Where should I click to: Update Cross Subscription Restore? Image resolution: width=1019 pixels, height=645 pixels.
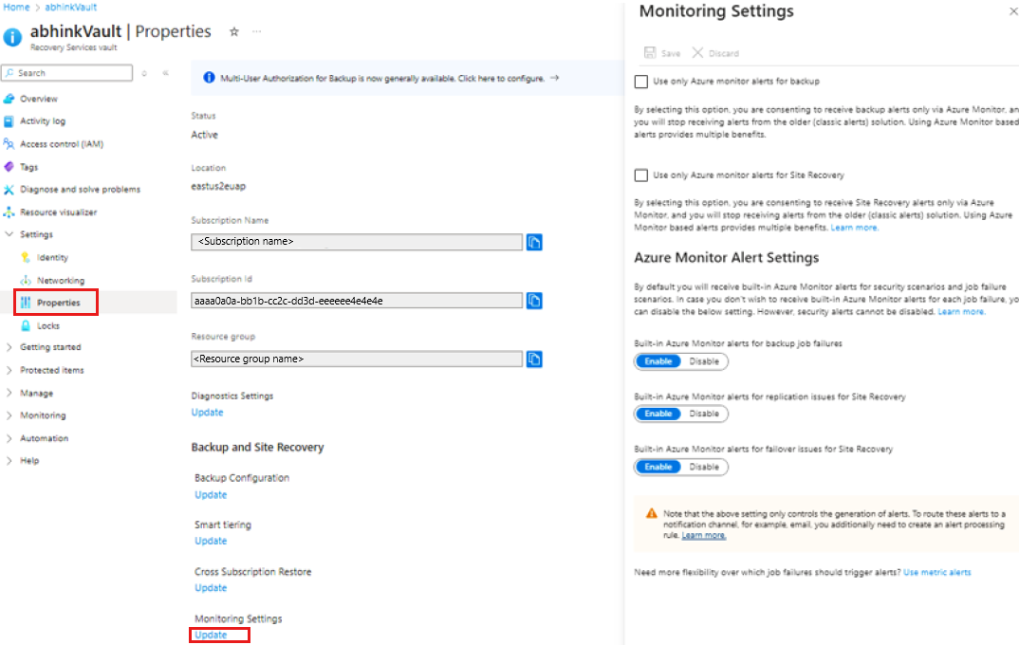tap(211, 588)
